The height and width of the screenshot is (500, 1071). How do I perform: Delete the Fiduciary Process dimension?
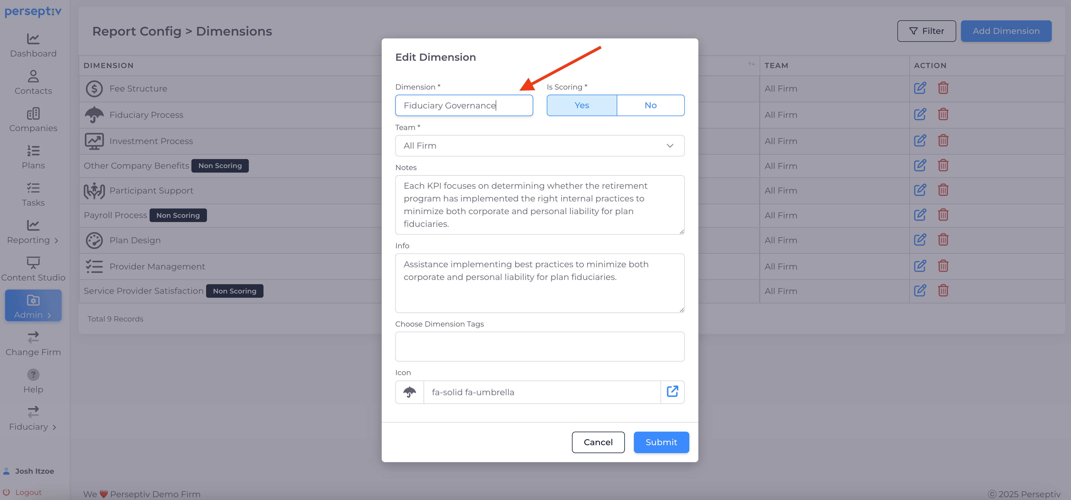tap(943, 114)
